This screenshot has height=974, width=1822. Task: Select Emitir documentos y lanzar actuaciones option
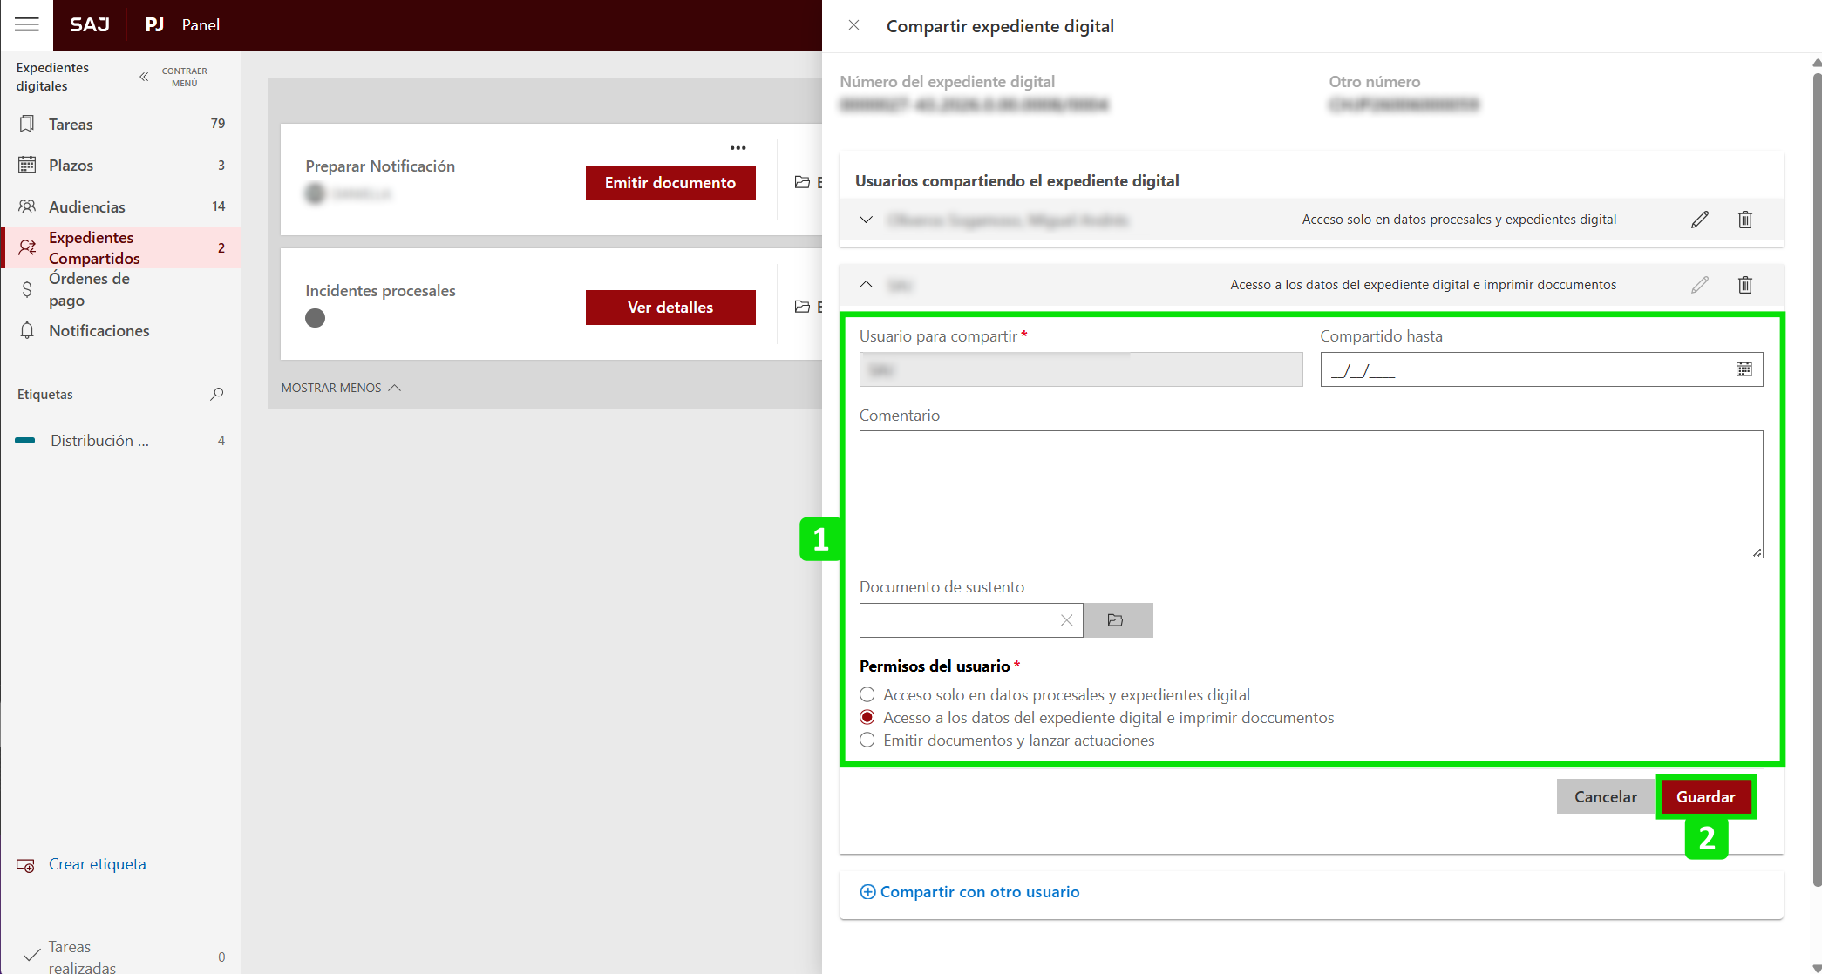point(867,741)
